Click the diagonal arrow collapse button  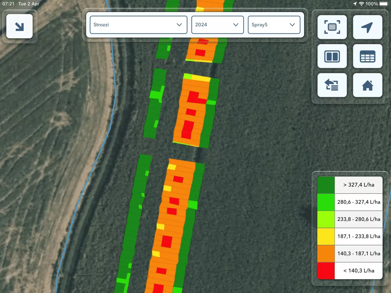pyautogui.click(x=20, y=27)
